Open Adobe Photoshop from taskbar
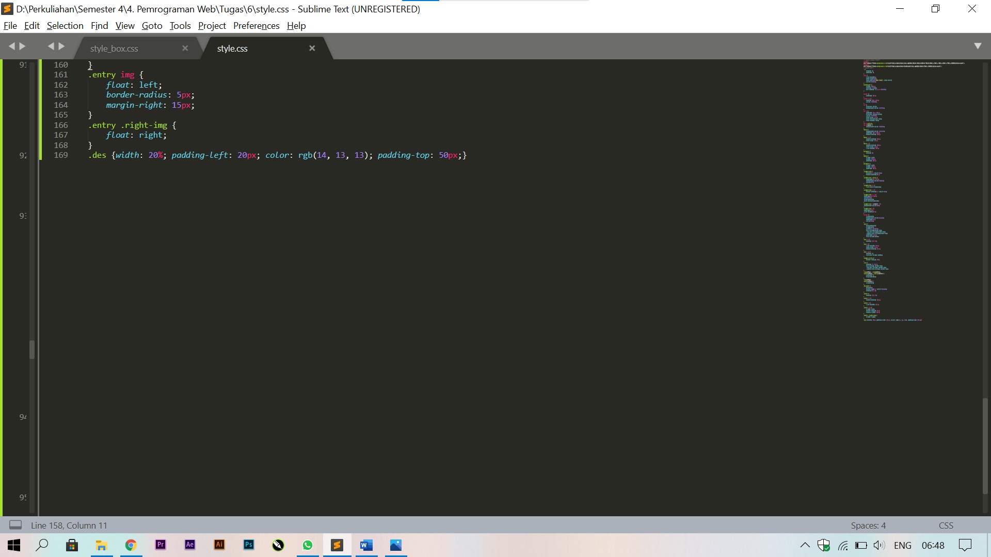The image size is (991, 557). (249, 545)
